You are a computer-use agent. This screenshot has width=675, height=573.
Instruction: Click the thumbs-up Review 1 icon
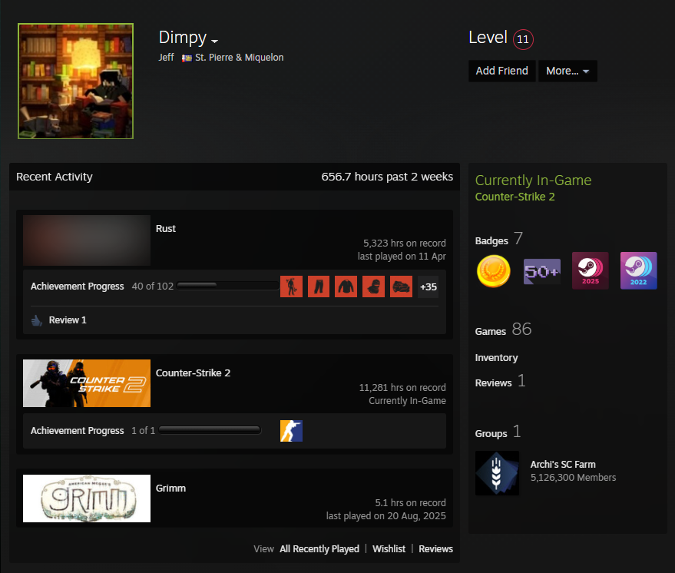point(37,320)
